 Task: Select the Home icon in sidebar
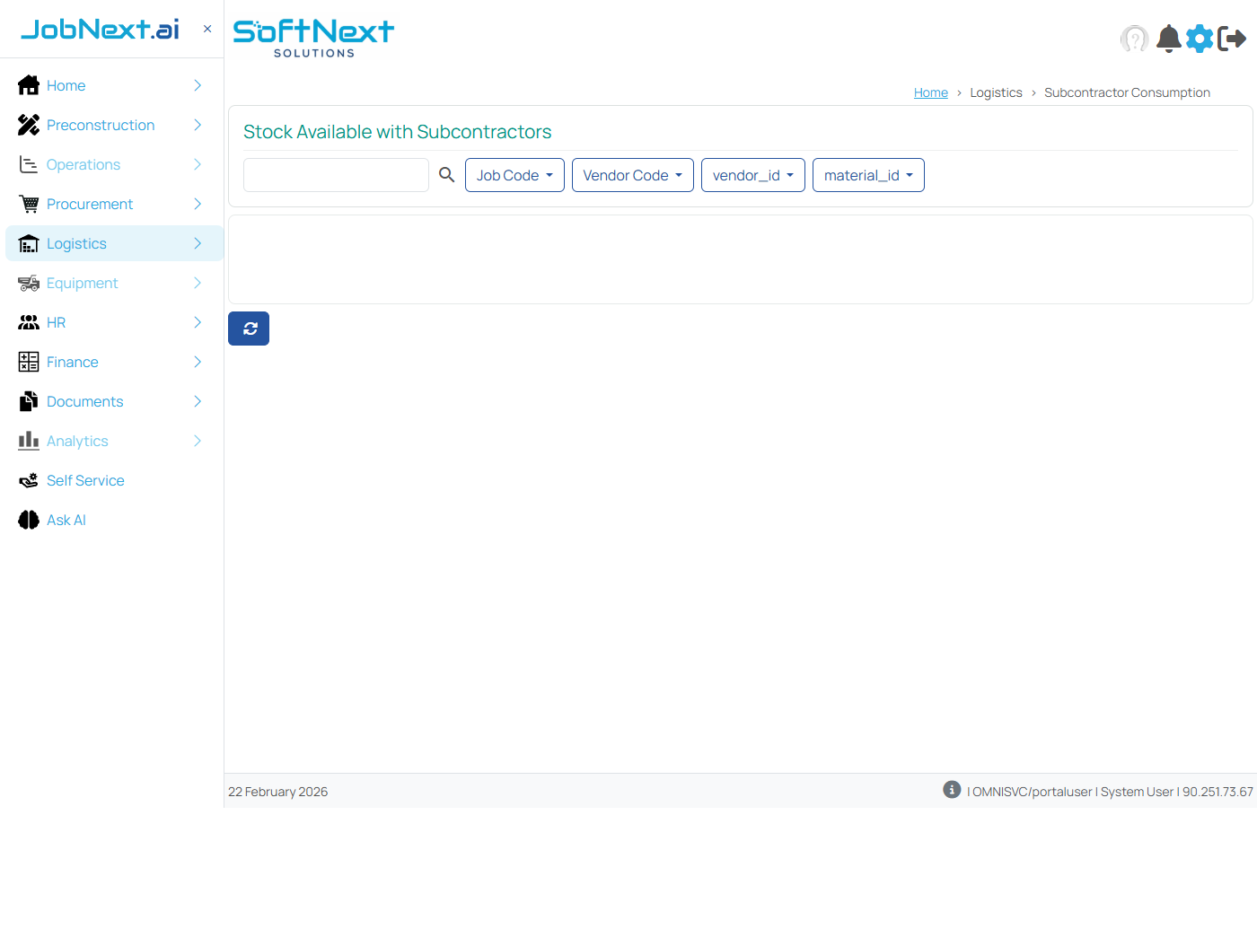[x=28, y=85]
